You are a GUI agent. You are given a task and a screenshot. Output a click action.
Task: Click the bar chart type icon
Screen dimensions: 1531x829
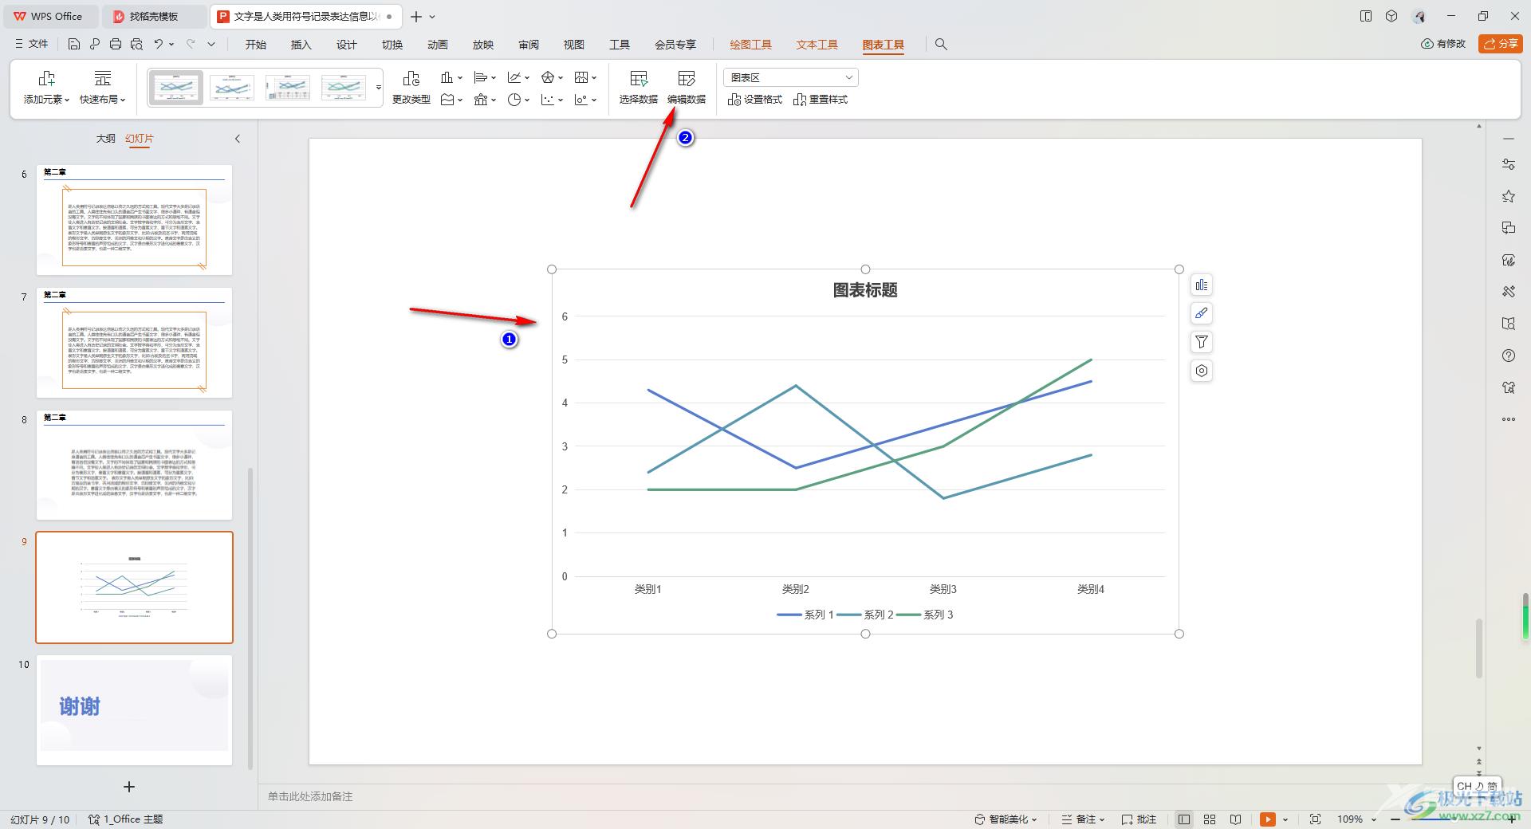[481, 77]
